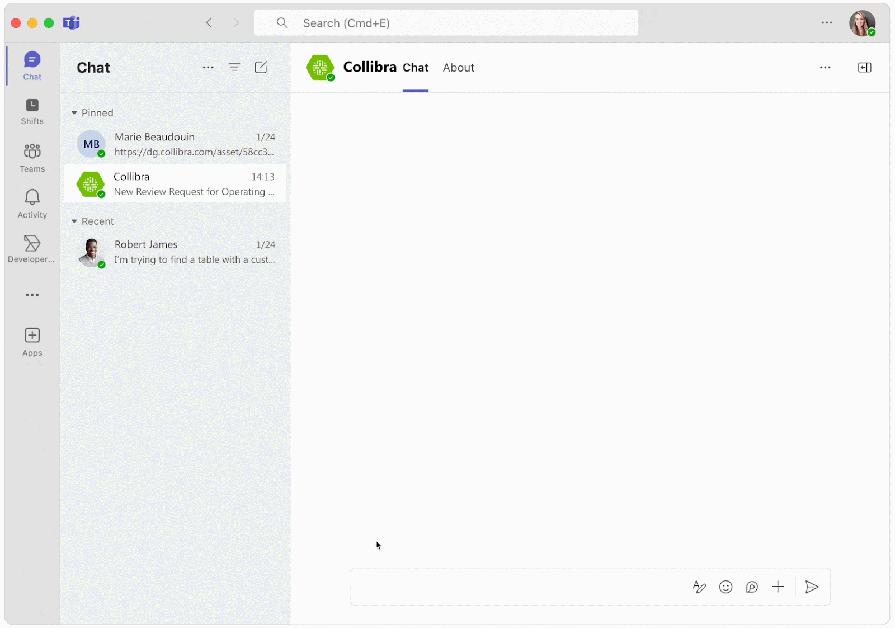Open the Collibra conversation options menu

point(825,67)
